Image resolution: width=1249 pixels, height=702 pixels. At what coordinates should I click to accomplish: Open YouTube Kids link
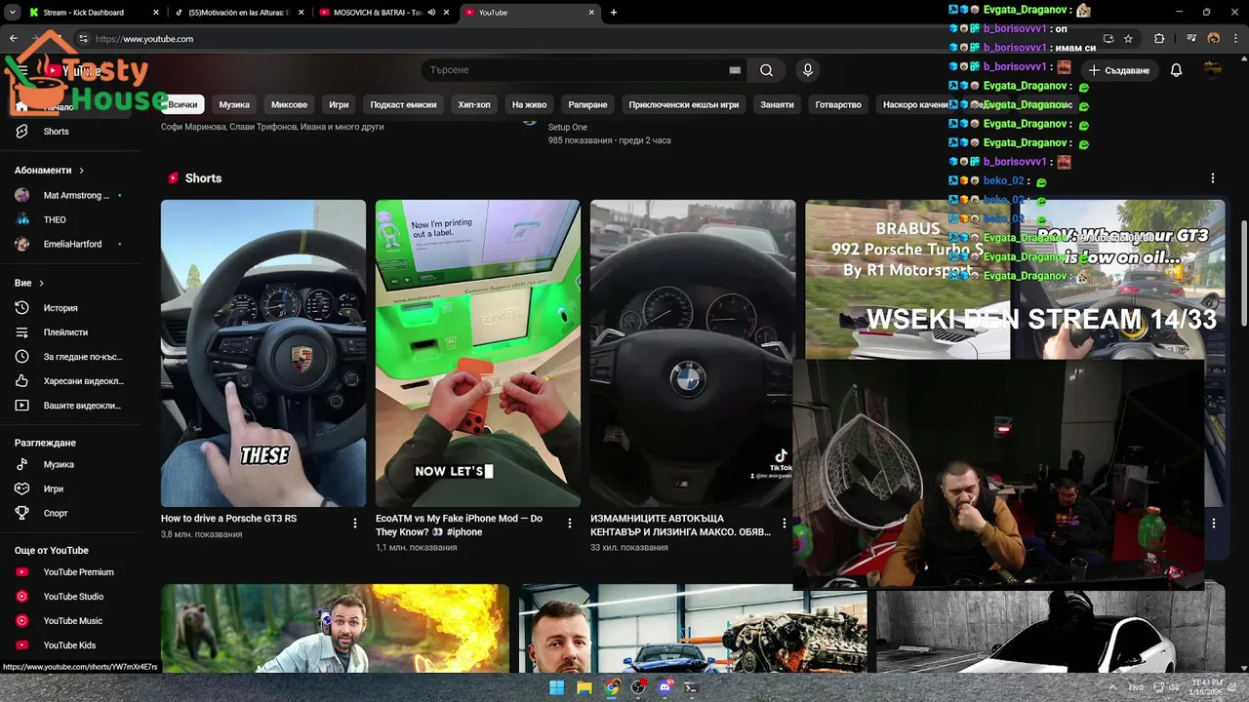pos(70,645)
